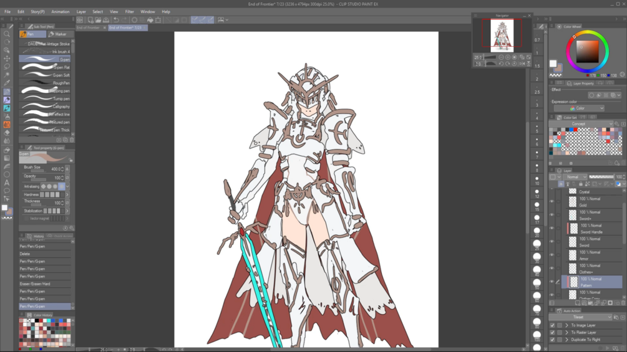Delete layer with trash icon in Layer panel
Image resolution: width=627 pixels, height=352 pixels.
coord(623,303)
